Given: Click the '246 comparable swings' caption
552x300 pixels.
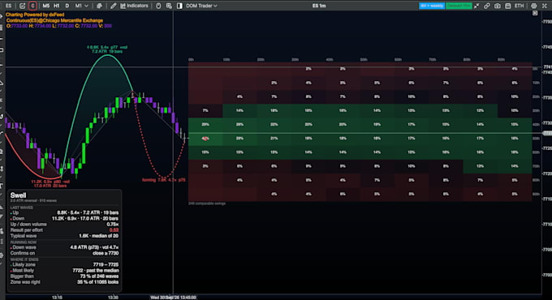Looking at the screenshot, I should (207, 204).
